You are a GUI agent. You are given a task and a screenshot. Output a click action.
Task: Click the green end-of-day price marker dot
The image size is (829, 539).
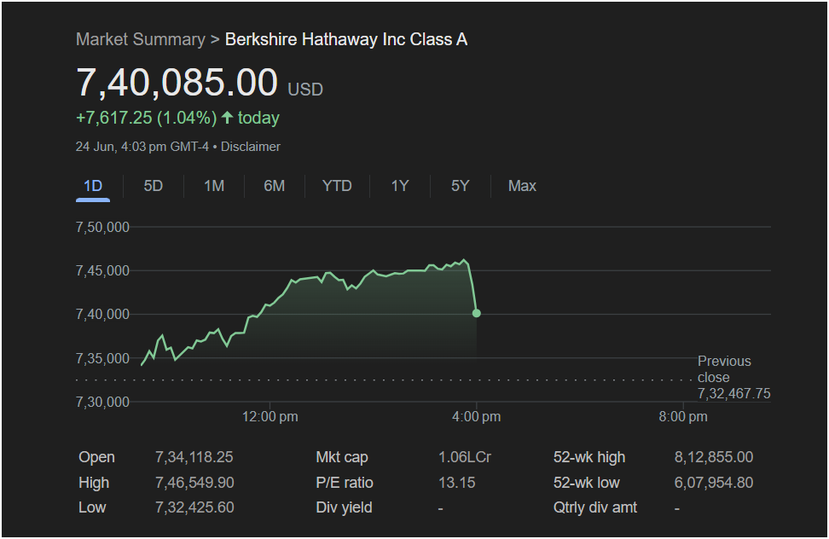coord(477,313)
